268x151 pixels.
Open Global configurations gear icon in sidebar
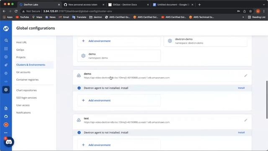coord(6,89)
